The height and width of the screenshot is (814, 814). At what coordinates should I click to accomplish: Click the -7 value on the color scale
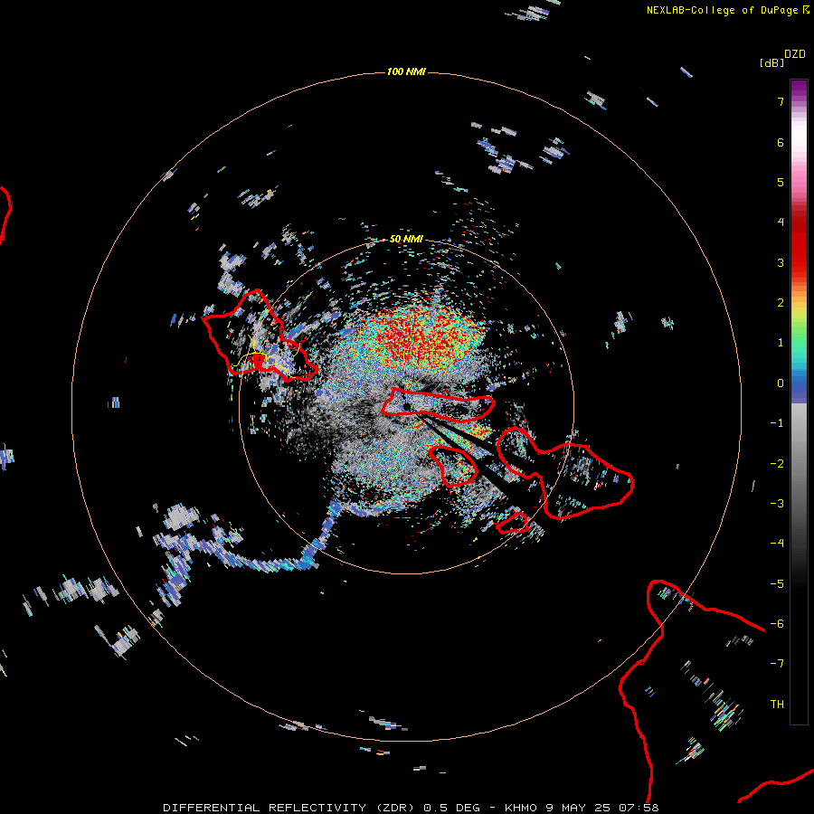tap(777, 664)
